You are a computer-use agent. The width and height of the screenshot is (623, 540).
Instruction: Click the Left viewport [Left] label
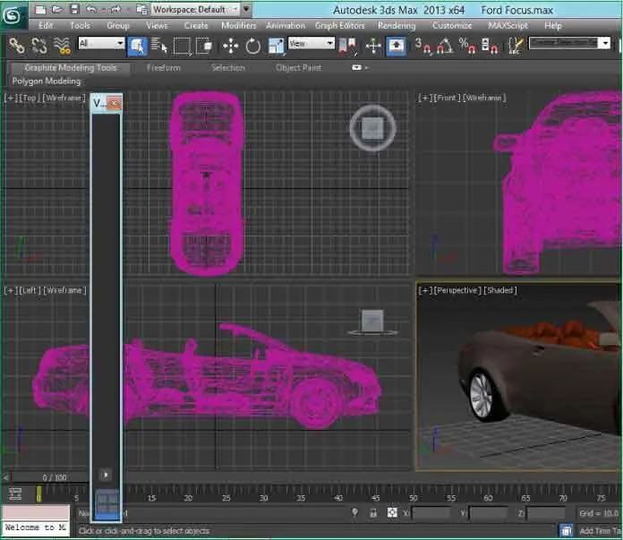[30, 290]
